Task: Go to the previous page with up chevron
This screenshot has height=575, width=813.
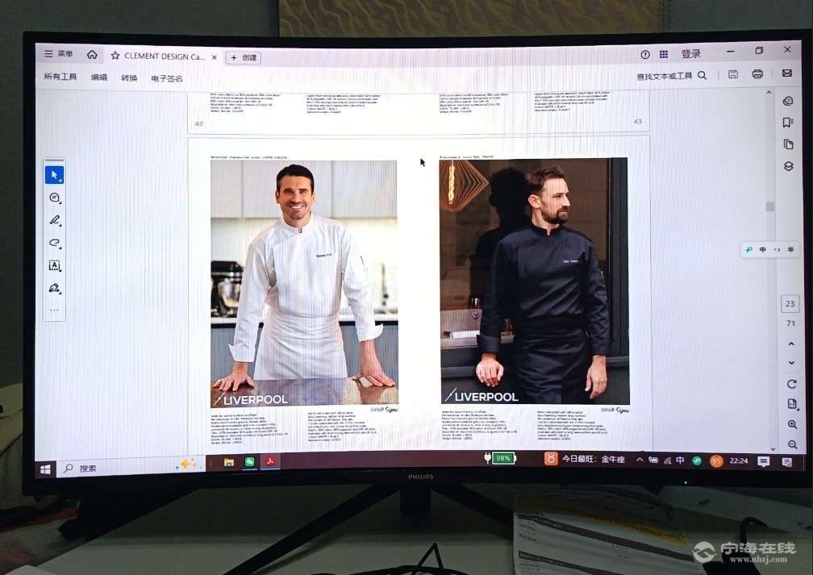Action: (x=791, y=344)
